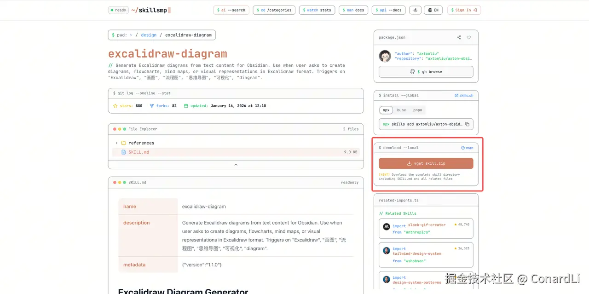This screenshot has width=589, height=294.
Task: Open cd /categories nav item
Action: [274, 10]
